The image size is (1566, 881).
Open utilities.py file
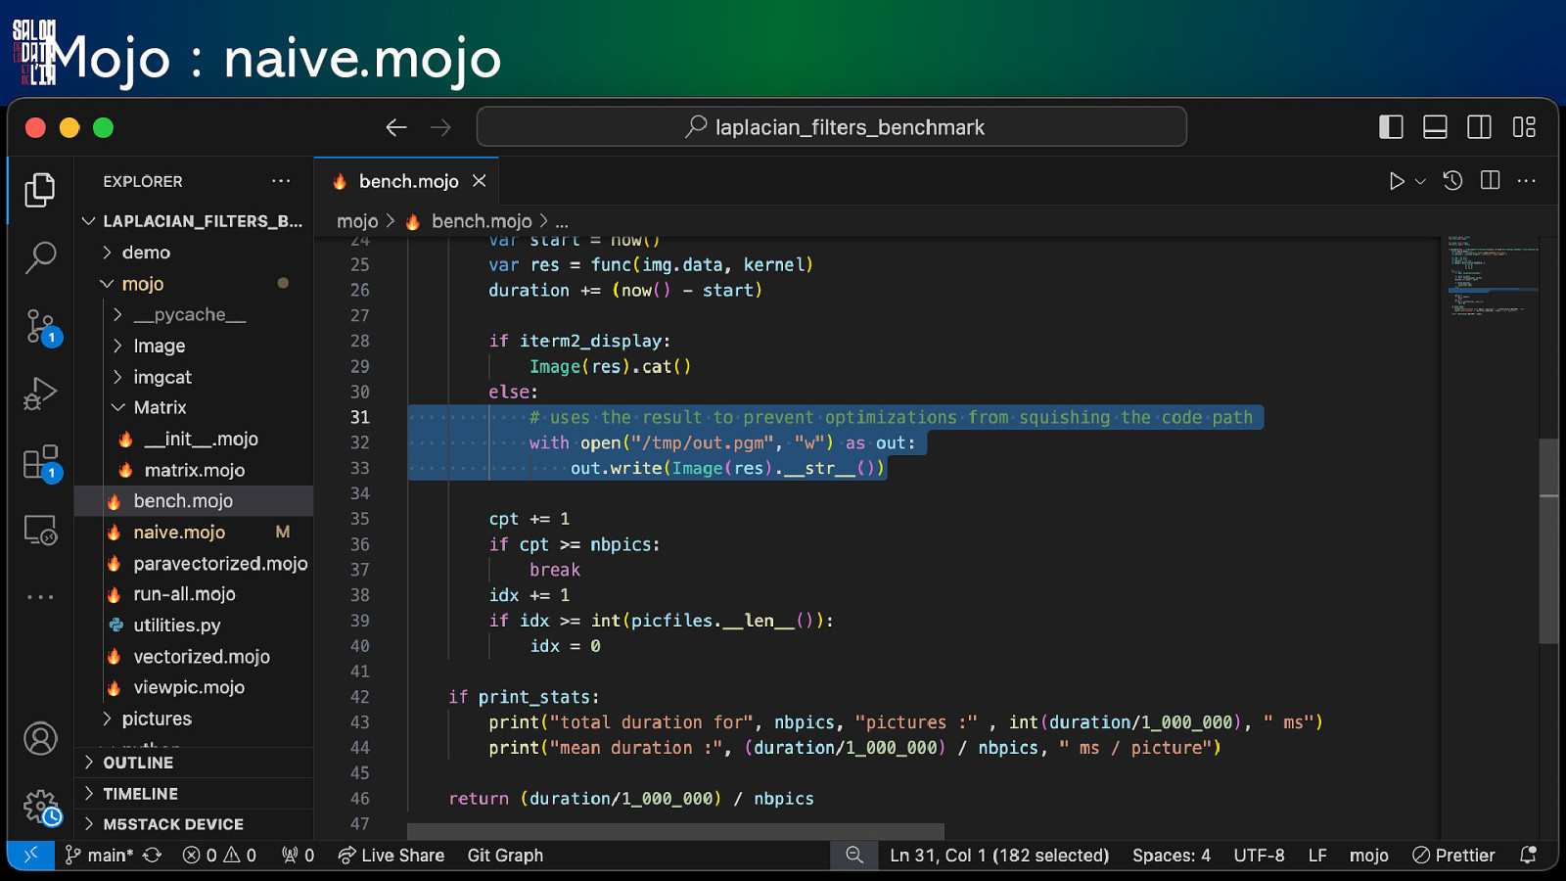[x=194, y=626]
